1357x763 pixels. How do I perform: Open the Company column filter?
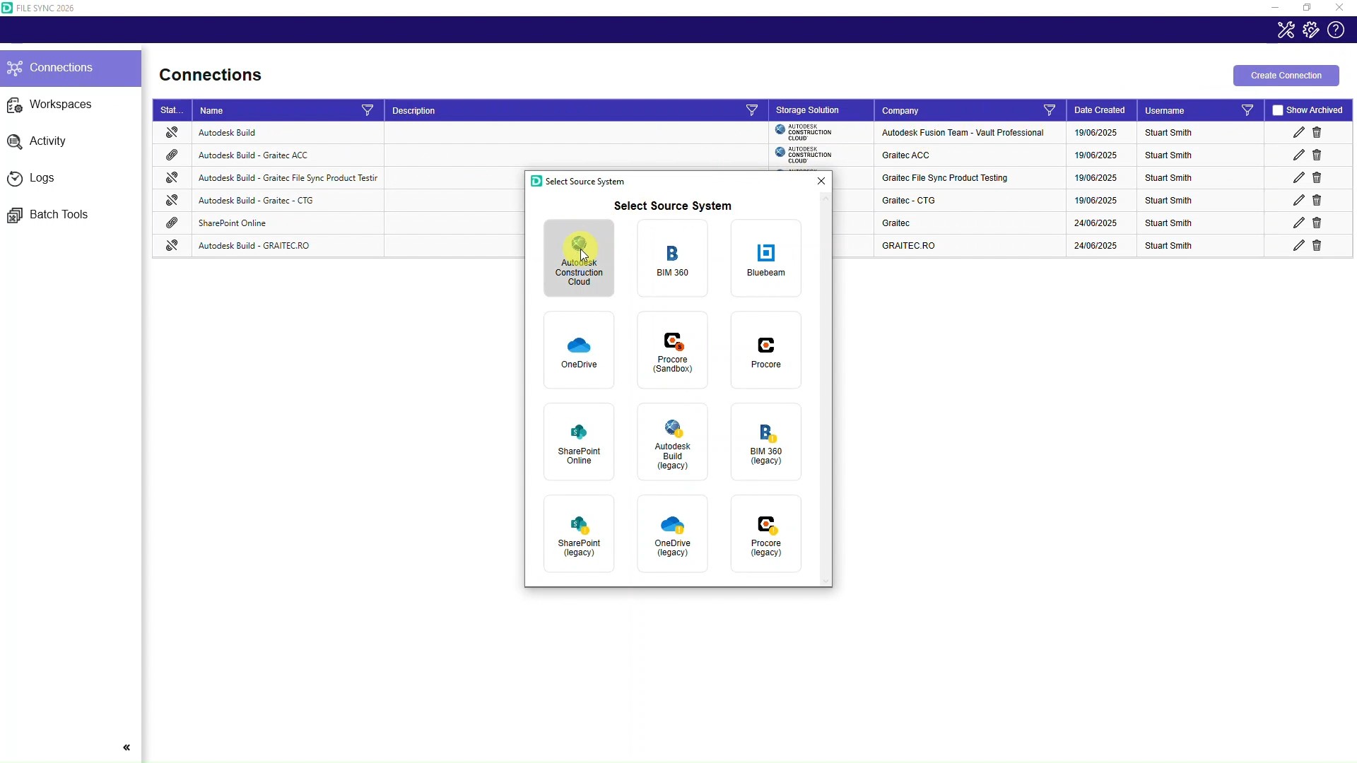click(x=1050, y=110)
